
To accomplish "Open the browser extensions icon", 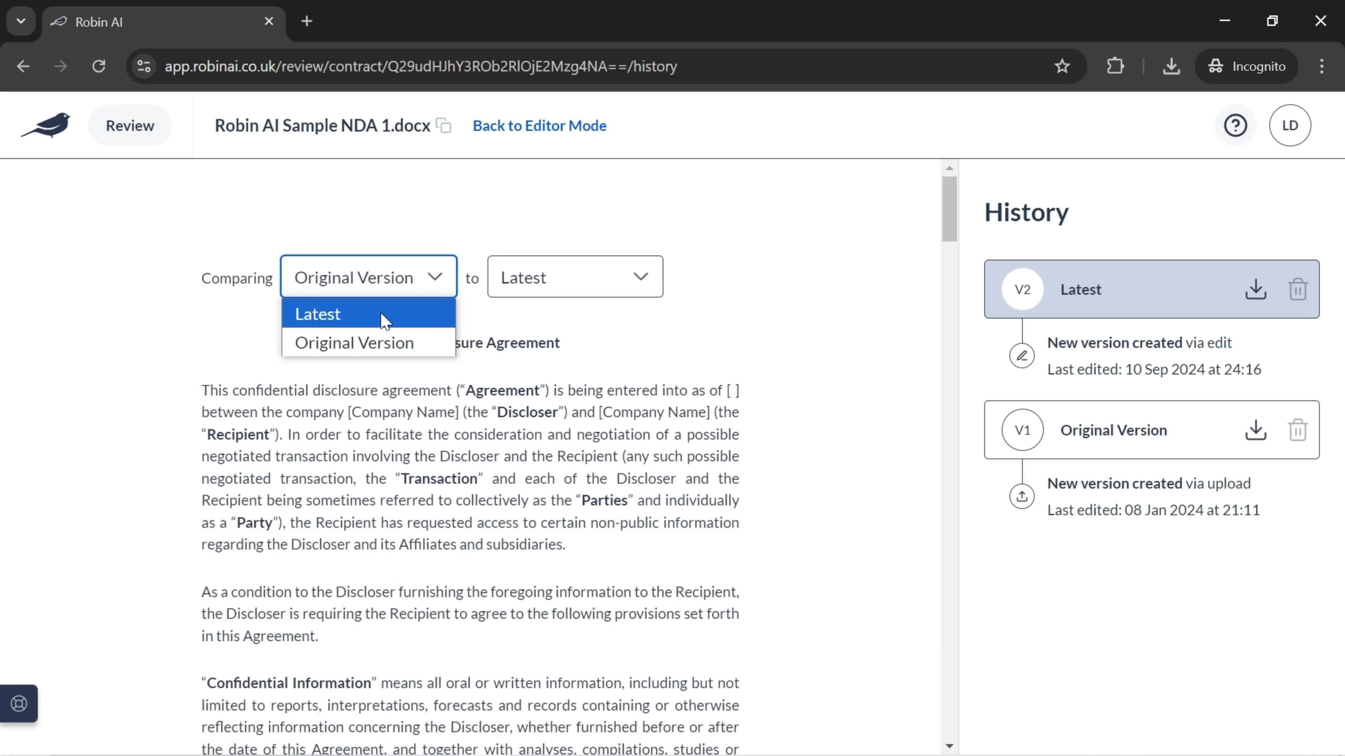I will coord(1115,66).
